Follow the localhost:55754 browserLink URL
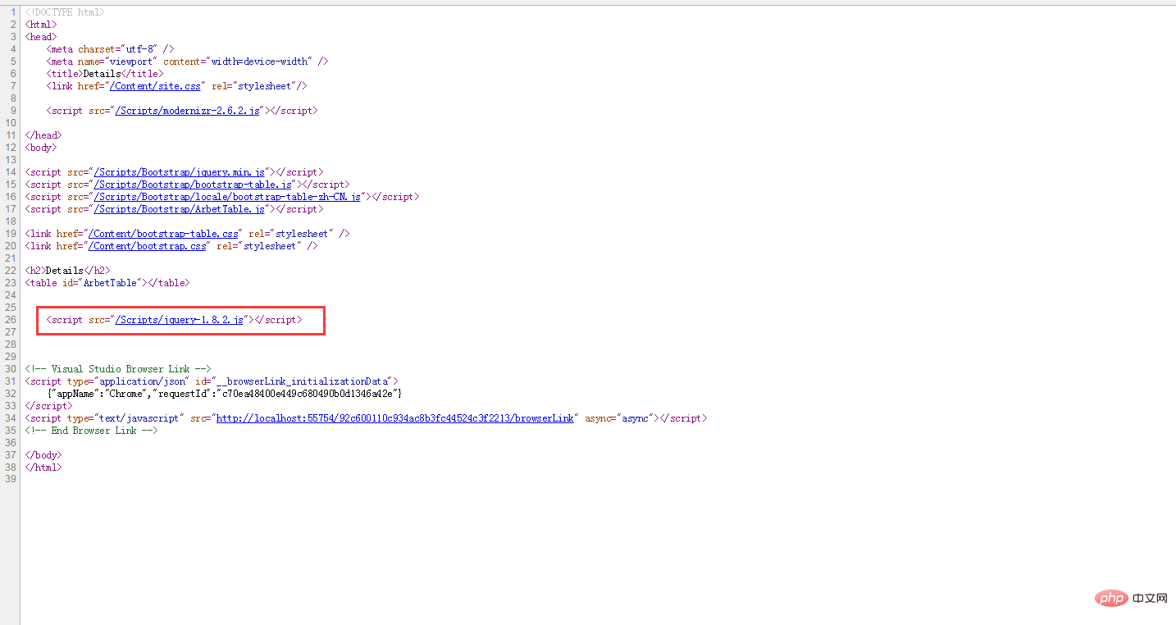Screen dimensions: 1176x625 click(394, 418)
